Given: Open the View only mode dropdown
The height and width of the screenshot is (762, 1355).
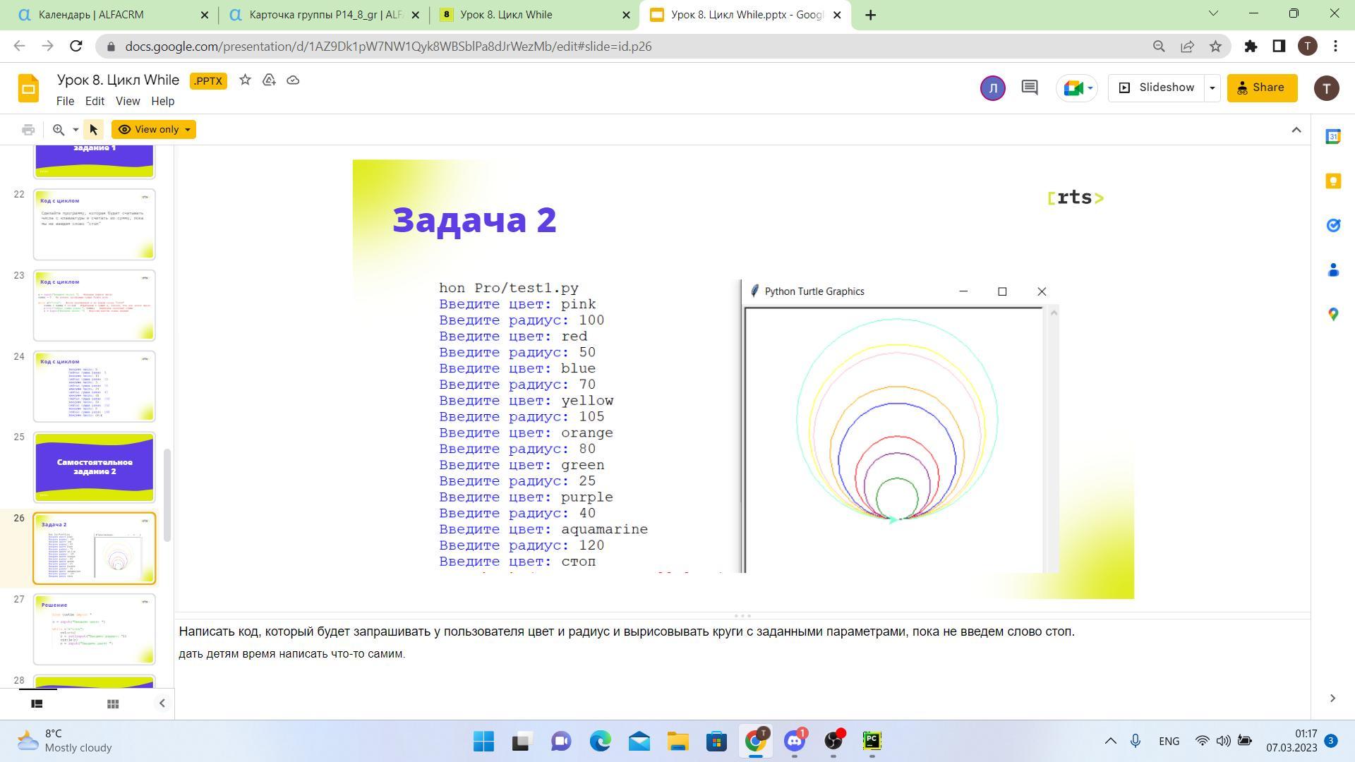Looking at the screenshot, I should tap(153, 130).
